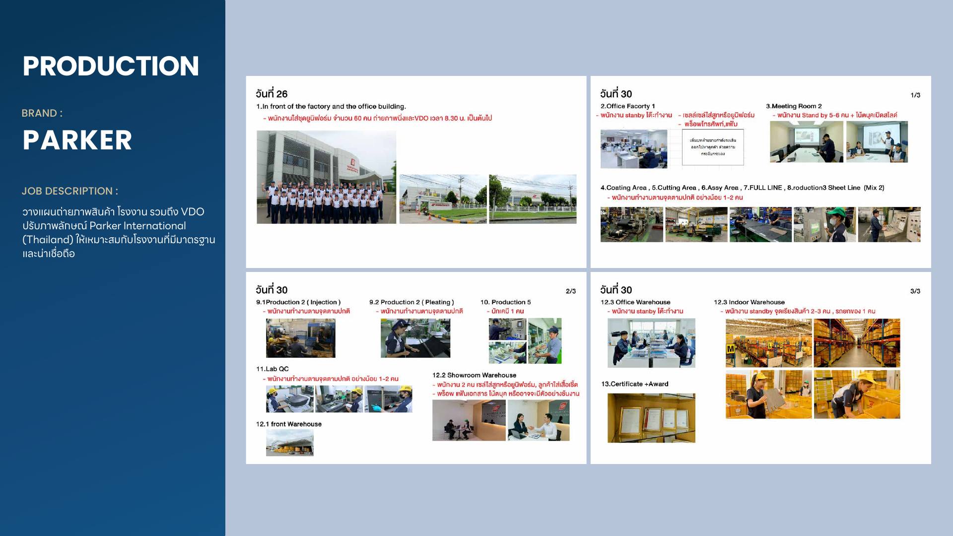Screen dimensions: 953x536
Task: Open the showroom handshake photo
Action: click(x=539, y=420)
